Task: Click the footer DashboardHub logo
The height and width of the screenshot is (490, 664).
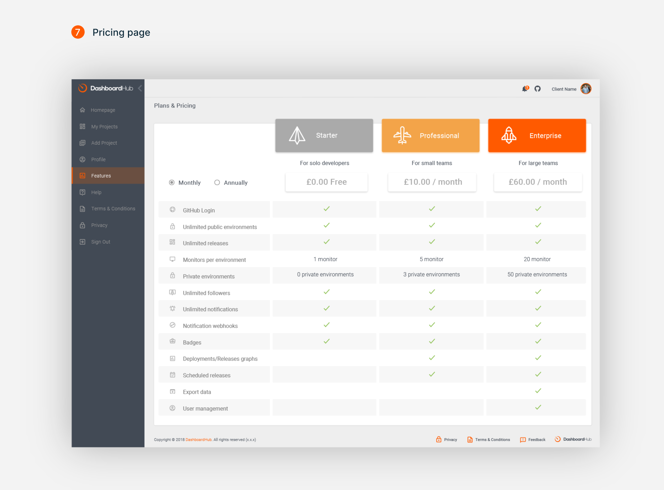Action: pos(573,439)
